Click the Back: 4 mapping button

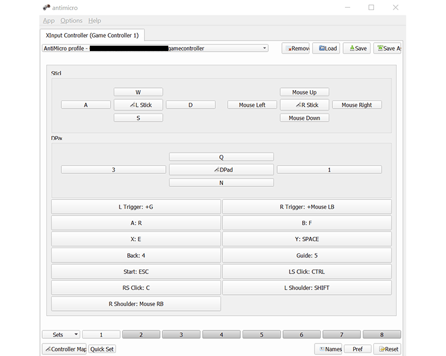coord(136,255)
